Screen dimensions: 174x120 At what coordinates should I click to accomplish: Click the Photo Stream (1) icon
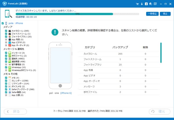tap(10, 34)
